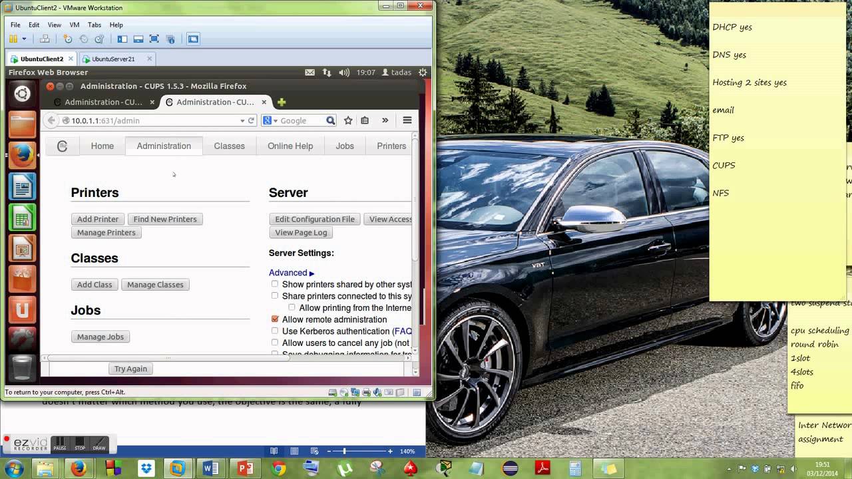
Task: Click Manage Jobs button
Action: 101,337
